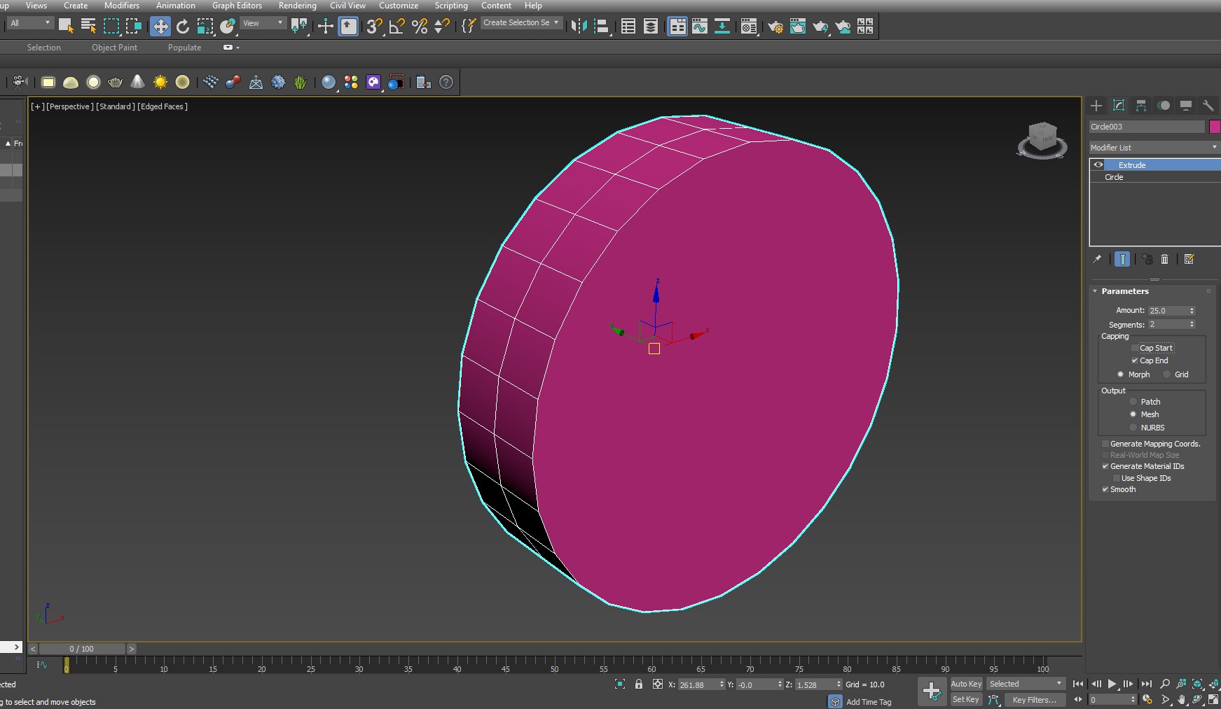Enable the Cap Start checkbox
Image resolution: width=1221 pixels, height=709 pixels.
click(x=1135, y=348)
